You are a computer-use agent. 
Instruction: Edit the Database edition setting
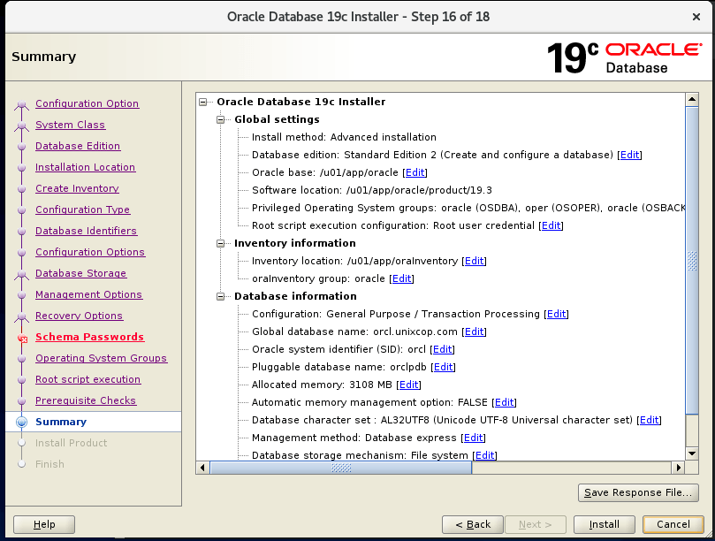pos(630,155)
